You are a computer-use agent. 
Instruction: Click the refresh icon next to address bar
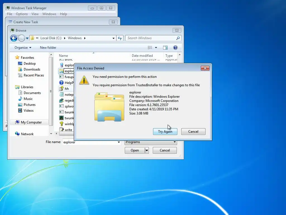[x=120, y=38]
